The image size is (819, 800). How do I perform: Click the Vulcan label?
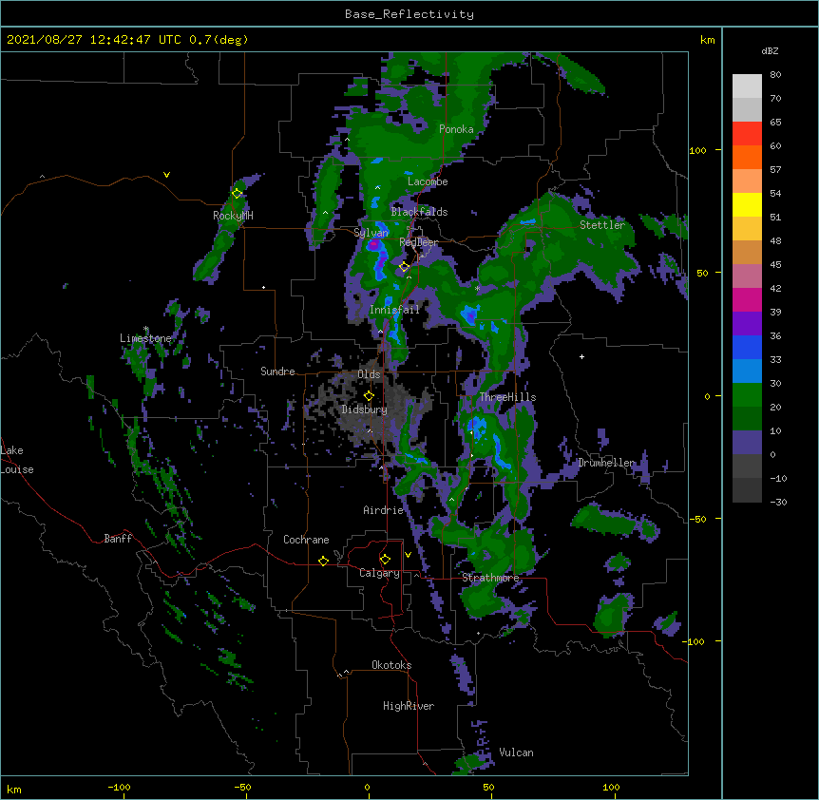click(x=516, y=752)
